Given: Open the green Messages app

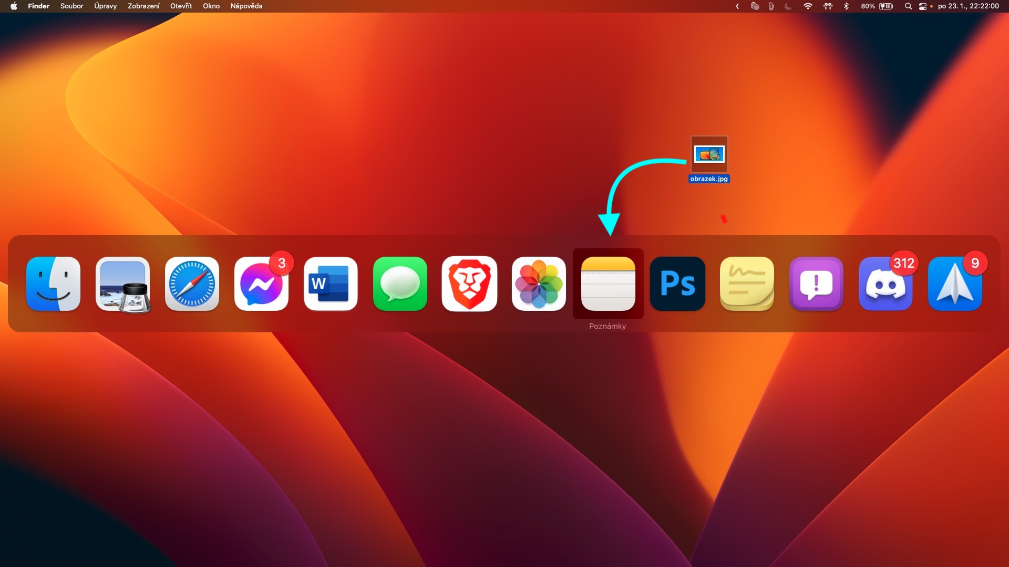Looking at the screenshot, I should point(400,284).
